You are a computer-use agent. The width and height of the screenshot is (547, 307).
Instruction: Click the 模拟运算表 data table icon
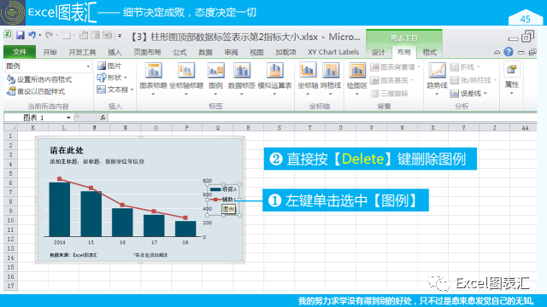click(x=274, y=70)
